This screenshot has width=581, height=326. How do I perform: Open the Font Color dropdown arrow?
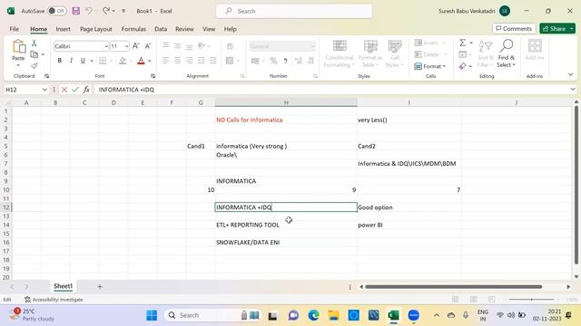pos(150,61)
